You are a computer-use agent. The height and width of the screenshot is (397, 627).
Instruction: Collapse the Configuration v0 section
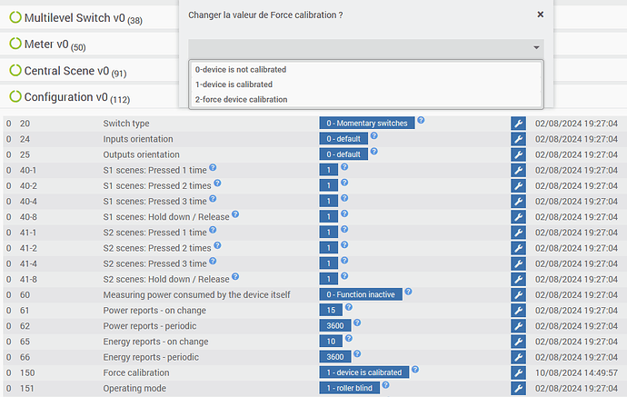tap(70, 97)
